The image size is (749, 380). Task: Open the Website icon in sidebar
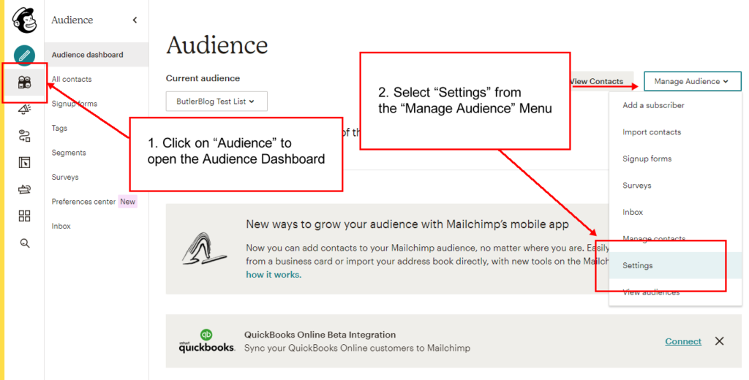pyautogui.click(x=24, y=163)
